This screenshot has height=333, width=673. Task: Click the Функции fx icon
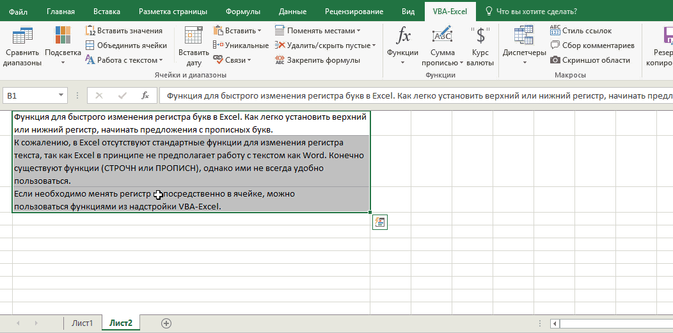click(x=402, y=35)
